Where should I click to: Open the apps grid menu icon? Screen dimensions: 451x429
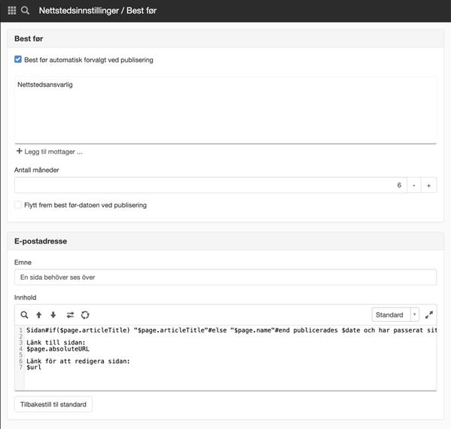[x=12, y=11]
